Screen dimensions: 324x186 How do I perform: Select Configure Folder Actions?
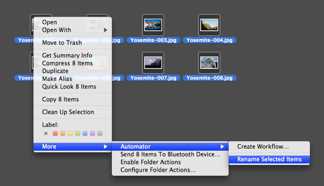170,170
